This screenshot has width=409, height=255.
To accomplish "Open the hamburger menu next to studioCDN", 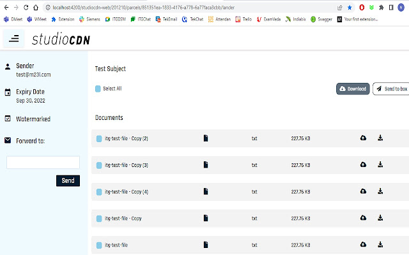I will pos(14,39).
